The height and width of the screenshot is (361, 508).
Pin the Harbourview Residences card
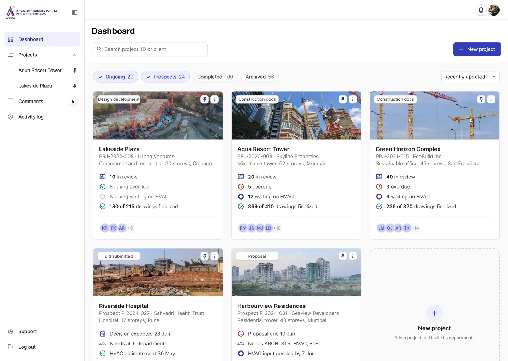(x=343, y=256)
